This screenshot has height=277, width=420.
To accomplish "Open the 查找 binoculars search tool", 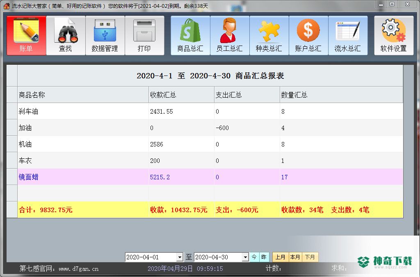I will 66,35.
